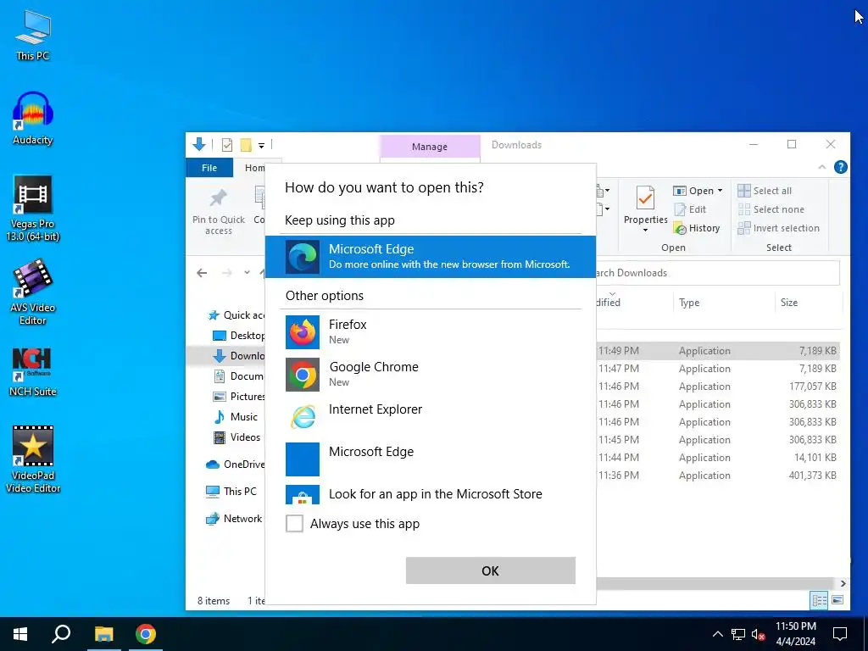Click New folder icon in quick access toolbar
Image resolution: width=868 pixels, height=651 pixels.
click(x=246, y=145)
